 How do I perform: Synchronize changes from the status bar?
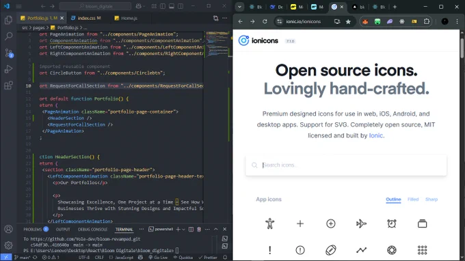click(x=35, y=258)
